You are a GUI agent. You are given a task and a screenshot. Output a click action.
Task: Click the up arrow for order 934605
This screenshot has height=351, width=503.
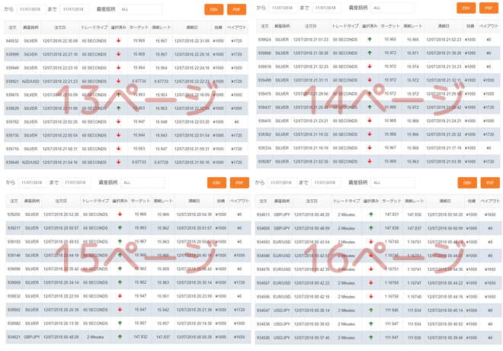tap(371, 228)
